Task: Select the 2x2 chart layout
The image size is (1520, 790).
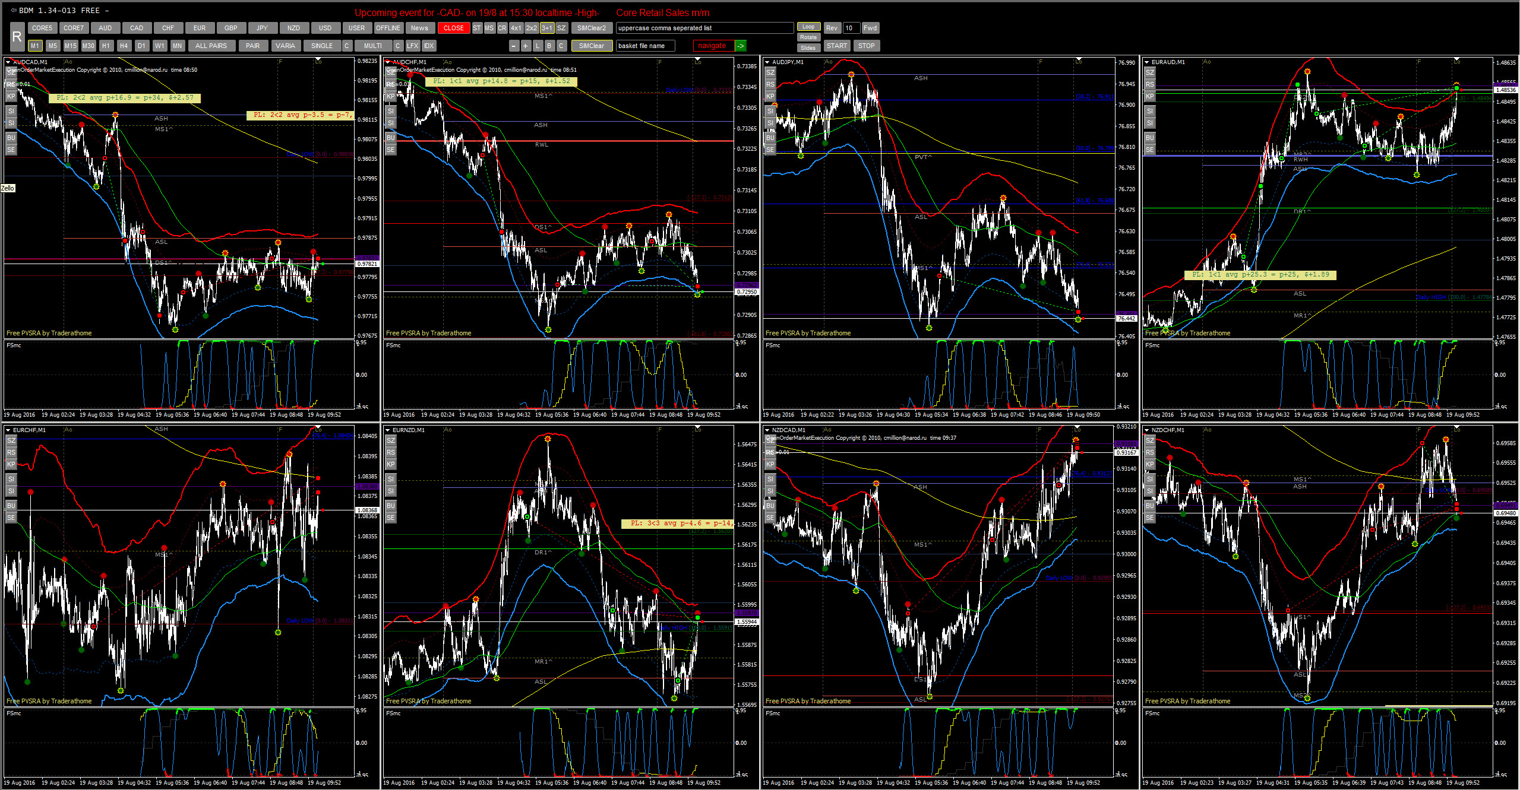Action: coord(531,28)
